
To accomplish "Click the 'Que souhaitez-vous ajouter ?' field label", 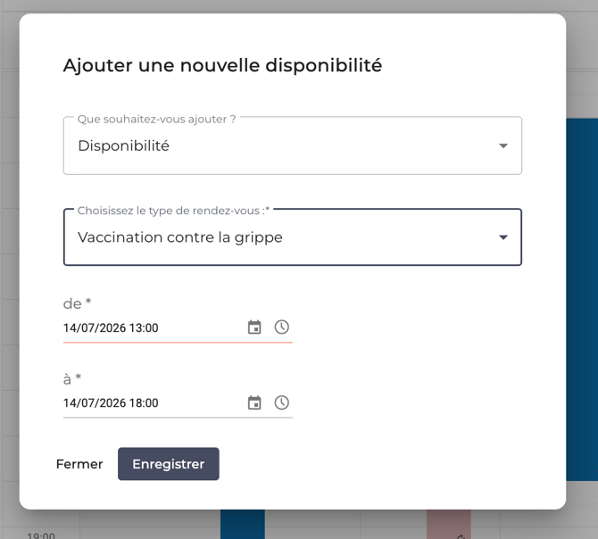I will pyautogui.click(x=157, y=119).
